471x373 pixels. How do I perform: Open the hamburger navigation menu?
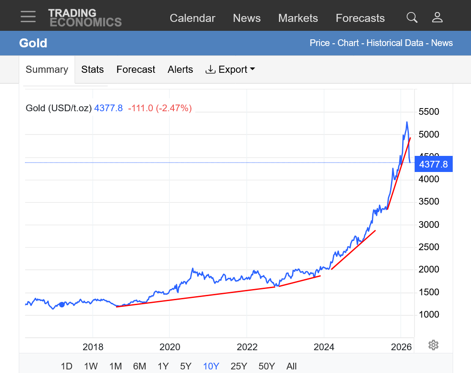[28, 17]
